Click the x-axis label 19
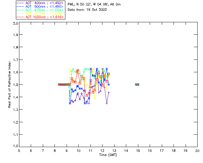Screen dimensions: 203x163 click(186, 151)
